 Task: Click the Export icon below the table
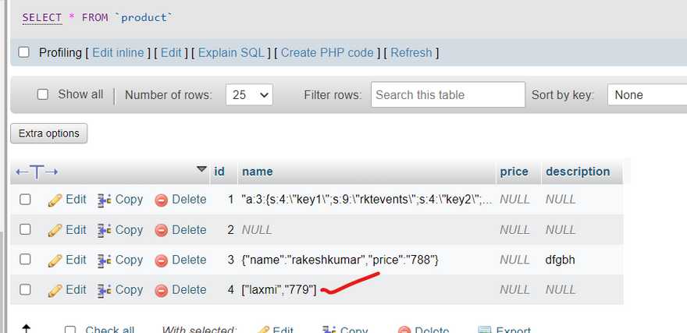click(x=484, y=330)
